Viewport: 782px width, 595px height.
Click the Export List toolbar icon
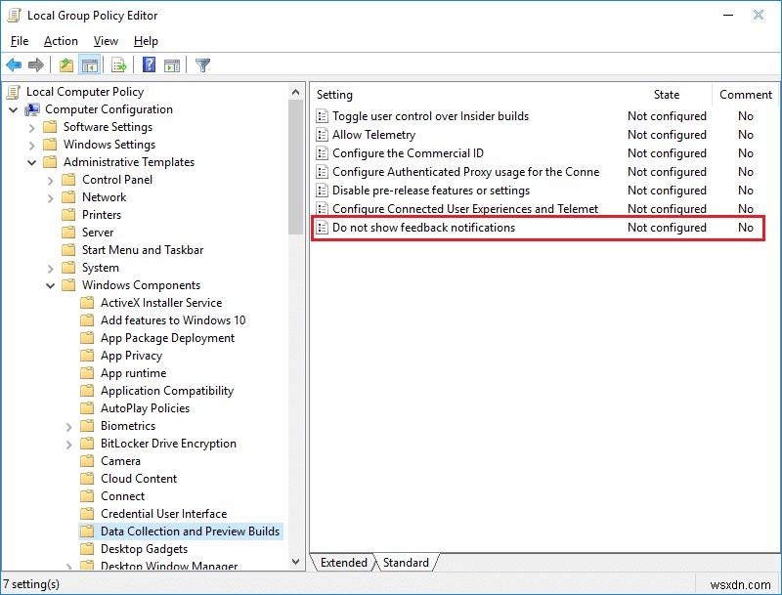117,64
